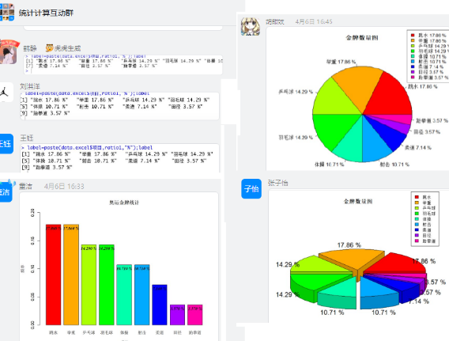Image resolution: width=449 pixels, height=341 pixels.
Task: Click the anime girl avatar of 胡甜恢
Action: pos(251,26)
